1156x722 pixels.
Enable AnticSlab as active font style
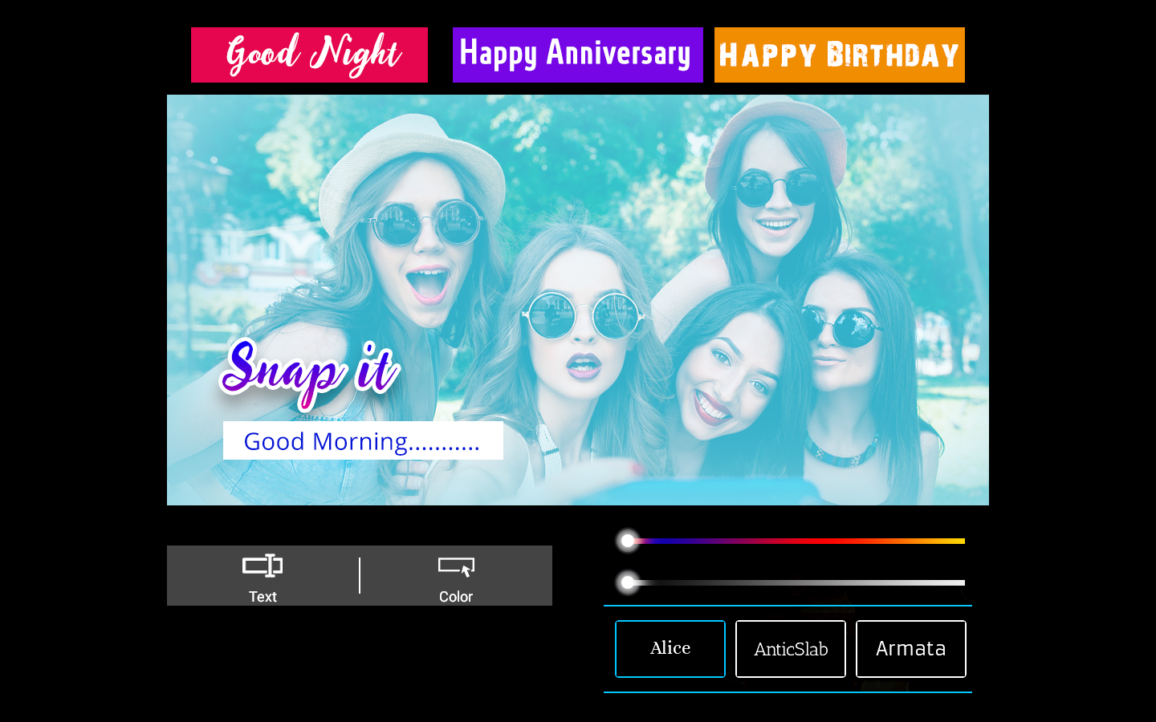point(790,648)
